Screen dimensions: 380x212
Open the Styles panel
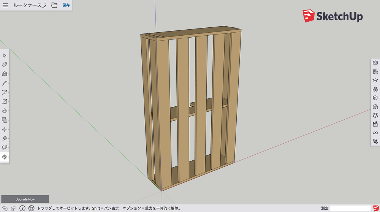(375, 107)
